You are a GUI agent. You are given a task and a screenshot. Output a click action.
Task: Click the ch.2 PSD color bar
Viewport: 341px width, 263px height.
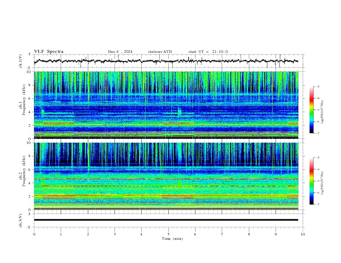pyautogui.click(x=312, y=181)
